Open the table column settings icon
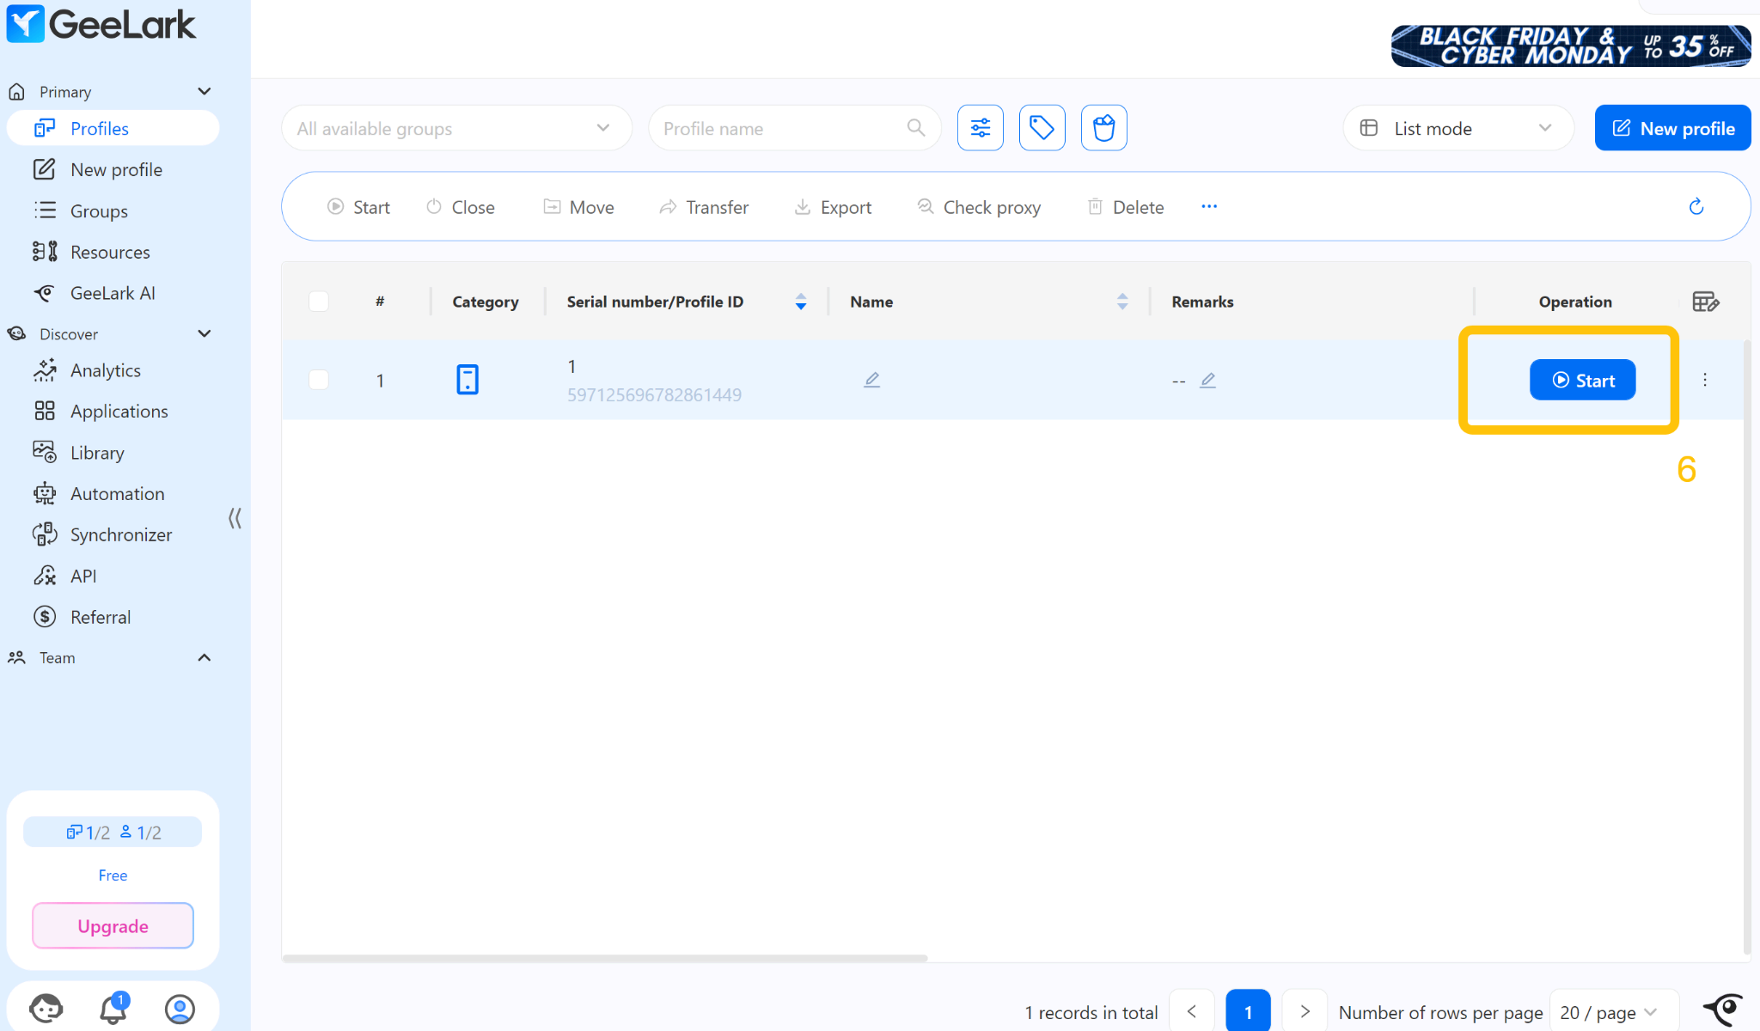The image size is (1760, 1031). (x=1705, y=302)
